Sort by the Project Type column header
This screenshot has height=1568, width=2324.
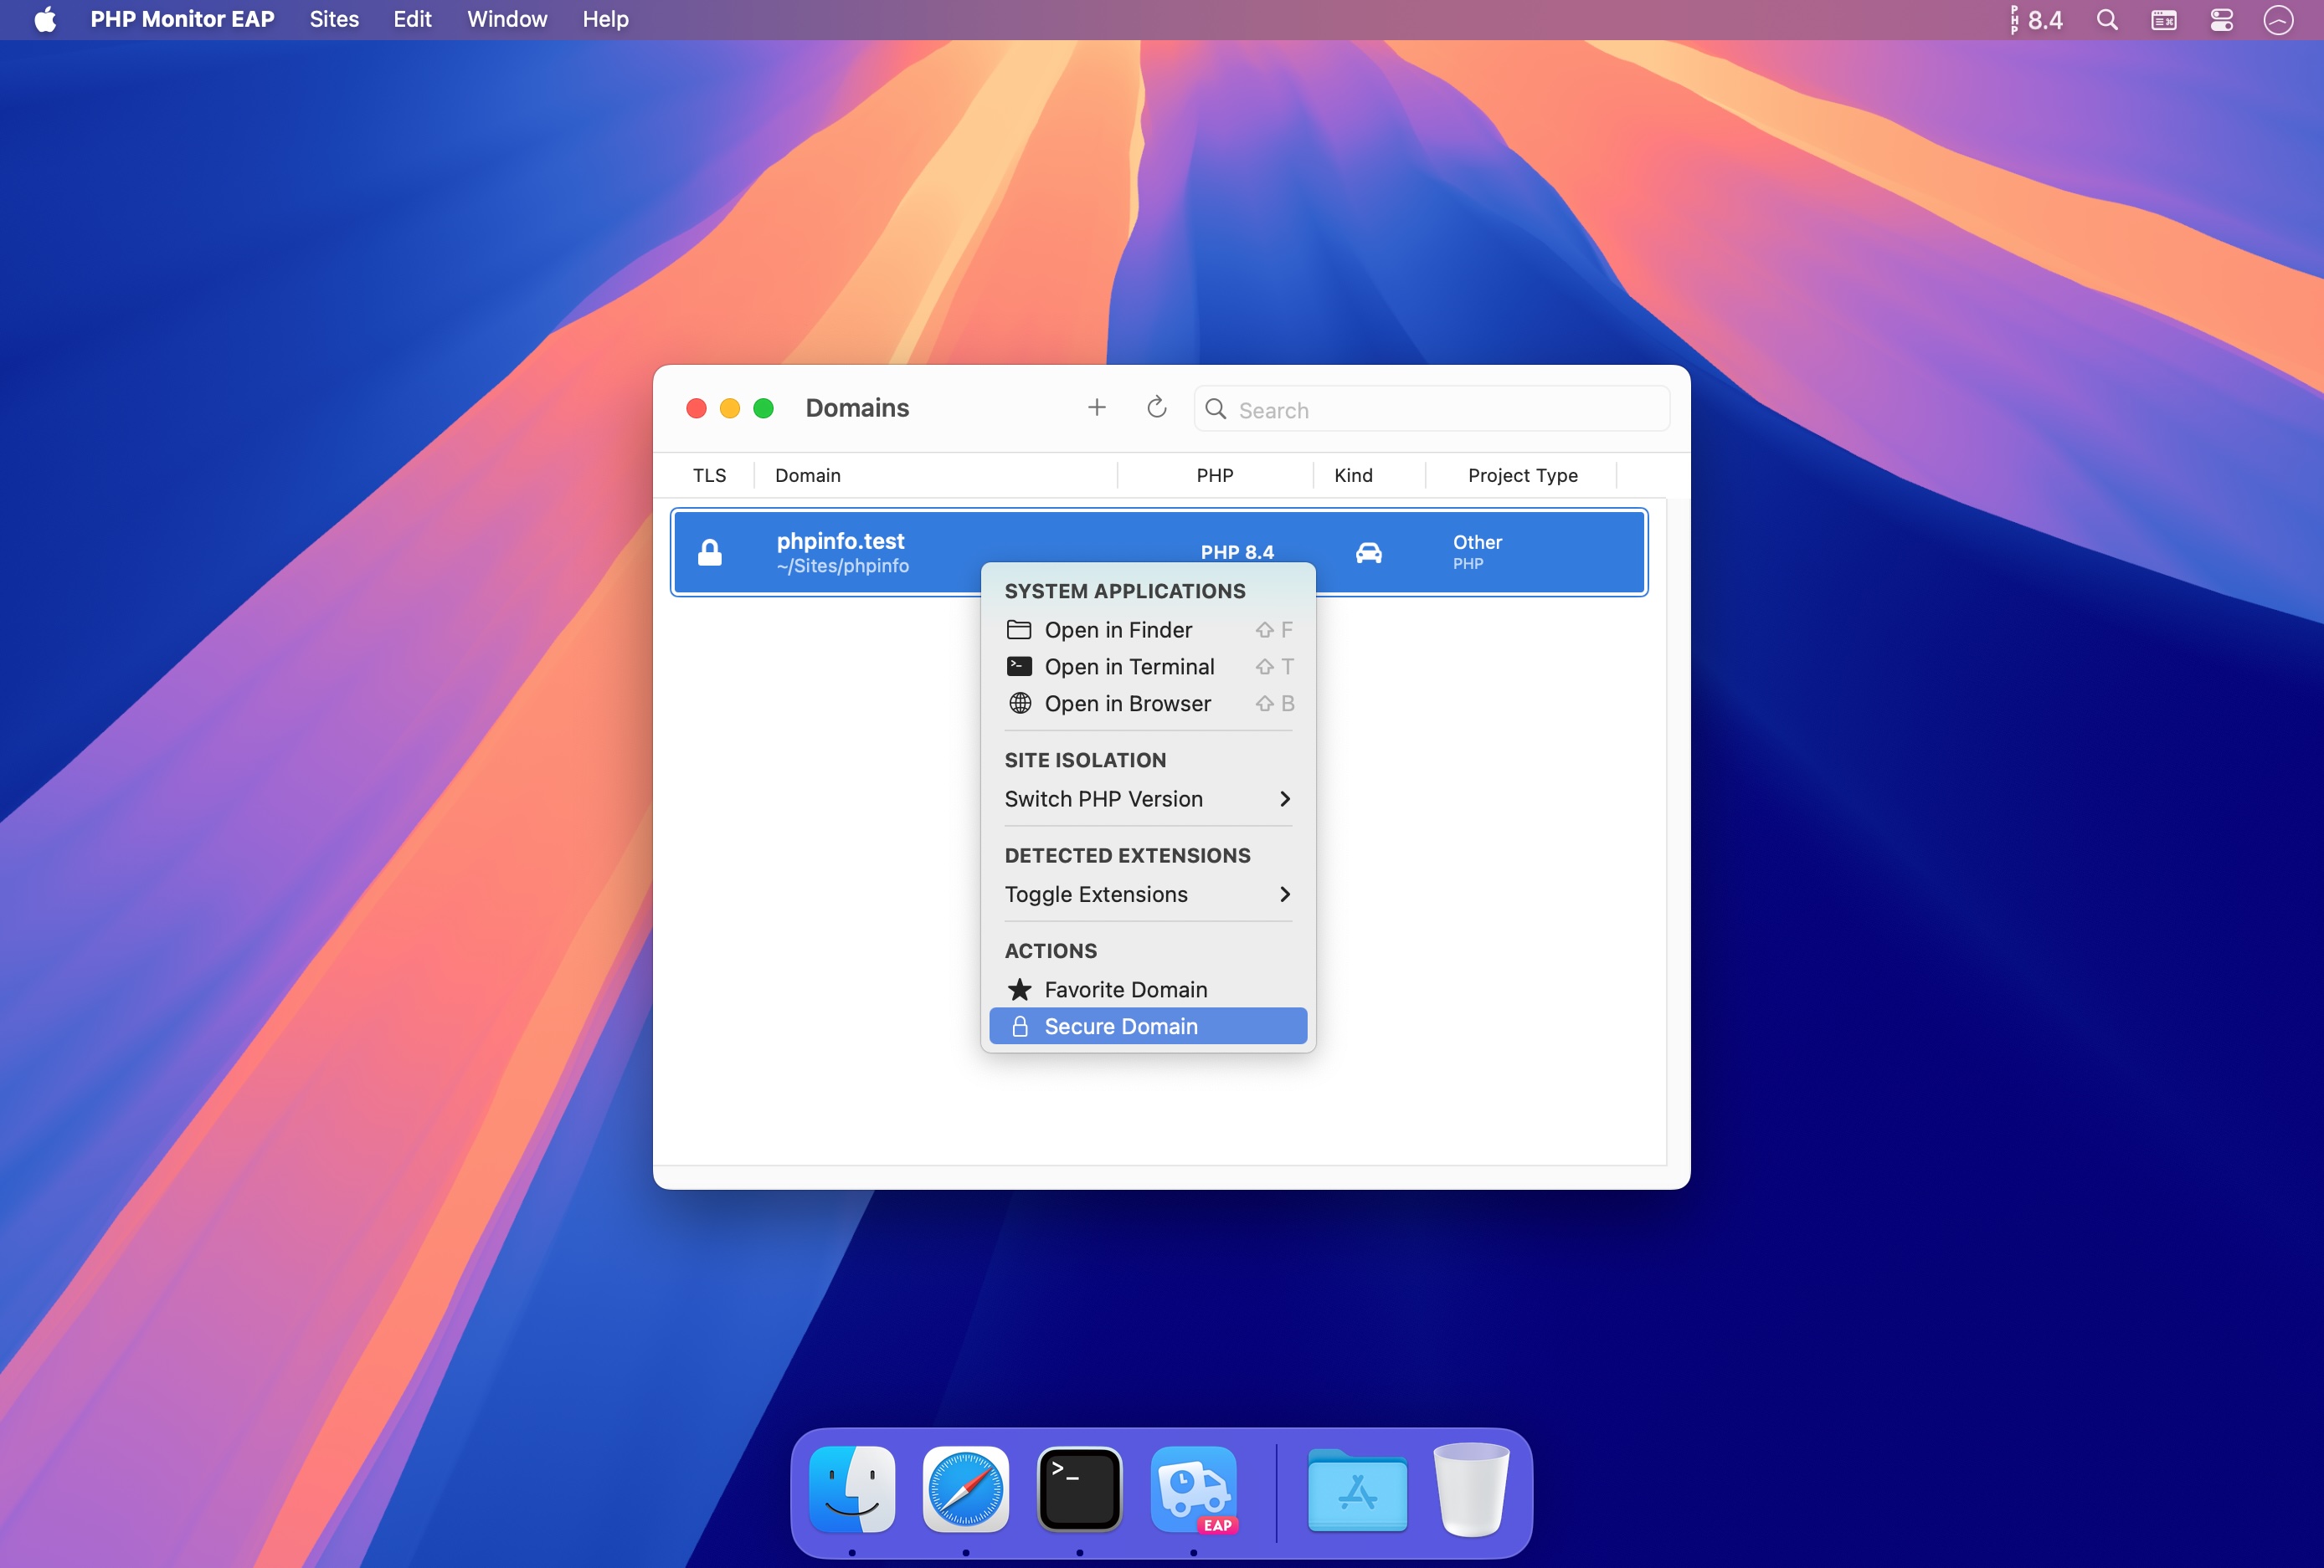click(x=1522, y=476)
